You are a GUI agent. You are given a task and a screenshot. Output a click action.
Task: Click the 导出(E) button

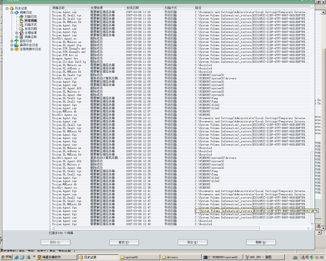pos(193,242)
